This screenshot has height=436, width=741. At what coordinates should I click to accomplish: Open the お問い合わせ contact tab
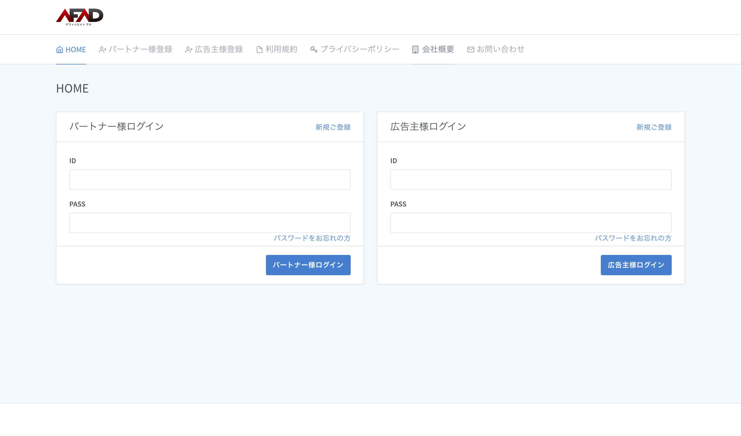pyautogui.click(x=501, y=49)
